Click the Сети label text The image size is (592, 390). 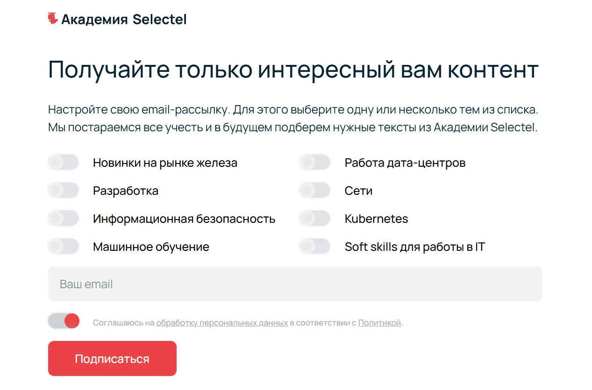(x=358, y=191)
